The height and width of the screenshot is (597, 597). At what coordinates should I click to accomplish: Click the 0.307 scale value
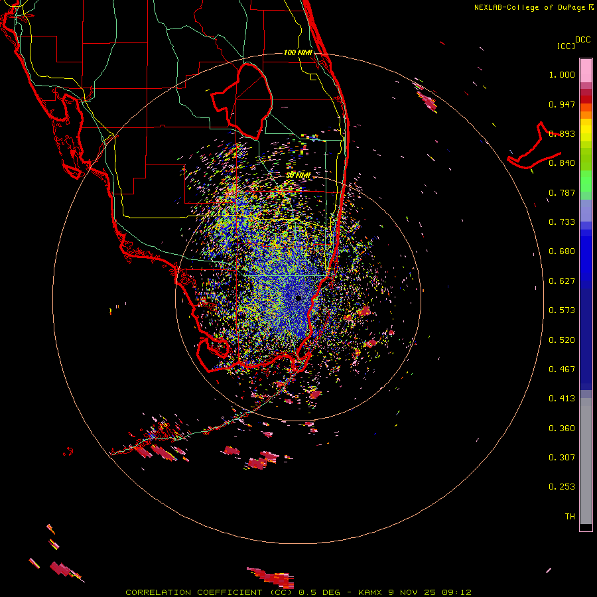coord(562,458)
